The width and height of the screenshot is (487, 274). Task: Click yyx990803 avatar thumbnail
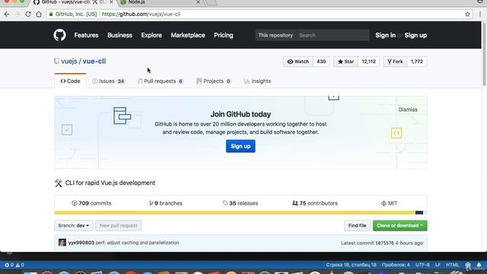click(x=62, y=243)
